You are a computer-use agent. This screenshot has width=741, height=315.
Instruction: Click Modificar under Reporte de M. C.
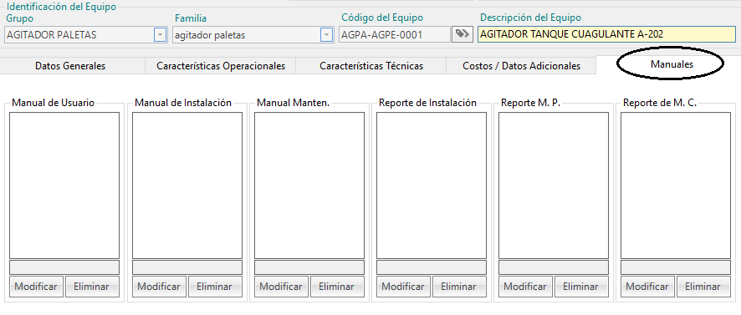click(x=647, y=287)
